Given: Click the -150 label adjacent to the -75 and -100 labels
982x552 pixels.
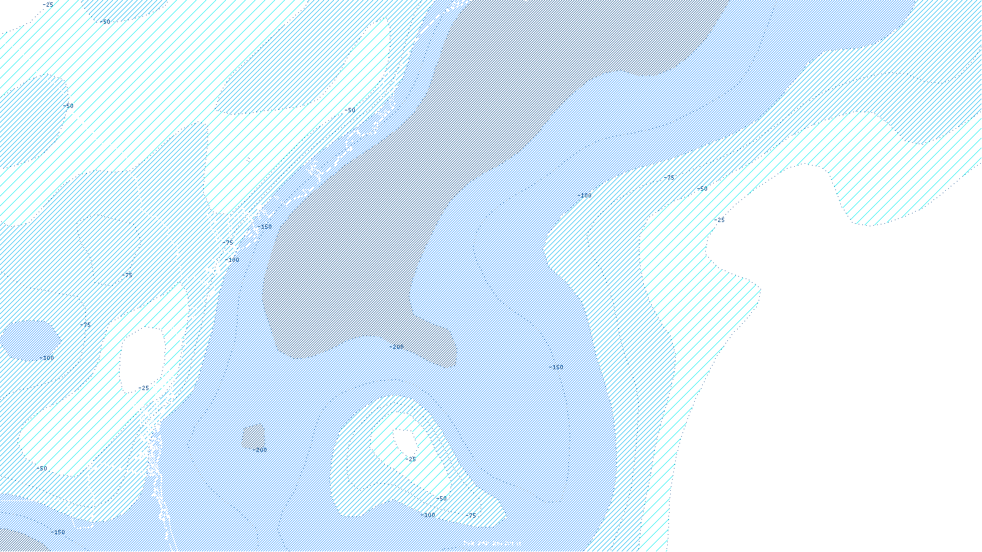Looking at the screenshot, I should [264, 227].
